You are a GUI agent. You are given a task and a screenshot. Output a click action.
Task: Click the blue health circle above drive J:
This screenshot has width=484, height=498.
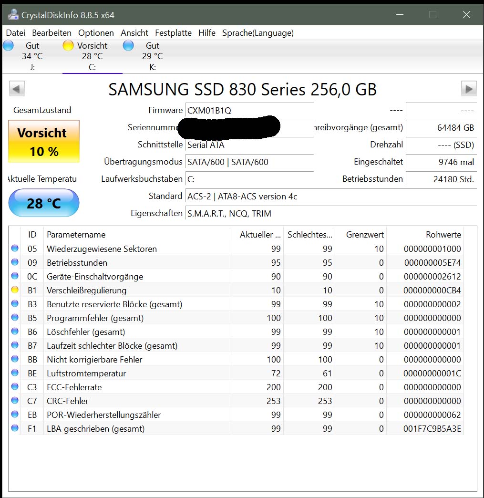8,45
